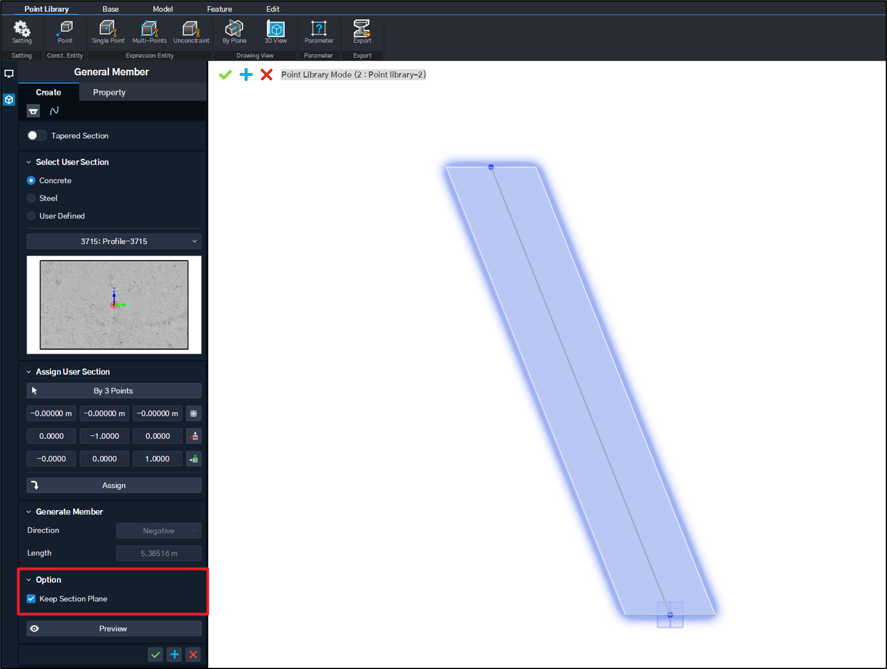Click the 1.0000 direction value field
The height and width of the screenshot is (669, 887).
158,459
